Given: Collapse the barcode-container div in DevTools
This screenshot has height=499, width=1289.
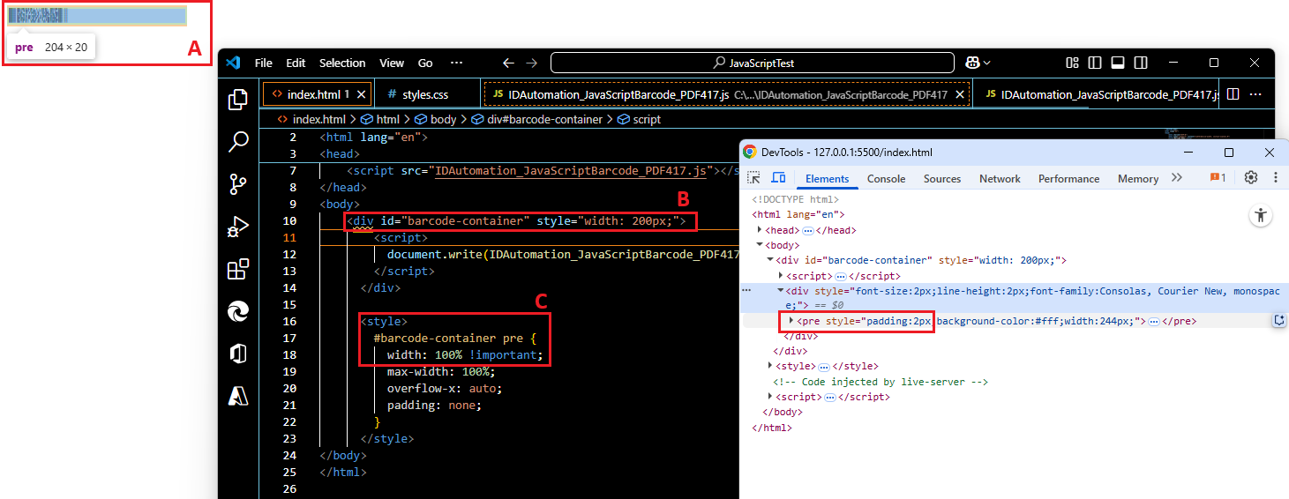Looking at the screenshot, I should [x=770, y=260].
